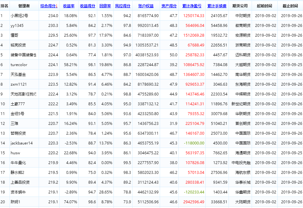303x208 pixels.
Task: Click negative net profit -118000.00
Action: [194, 143]
